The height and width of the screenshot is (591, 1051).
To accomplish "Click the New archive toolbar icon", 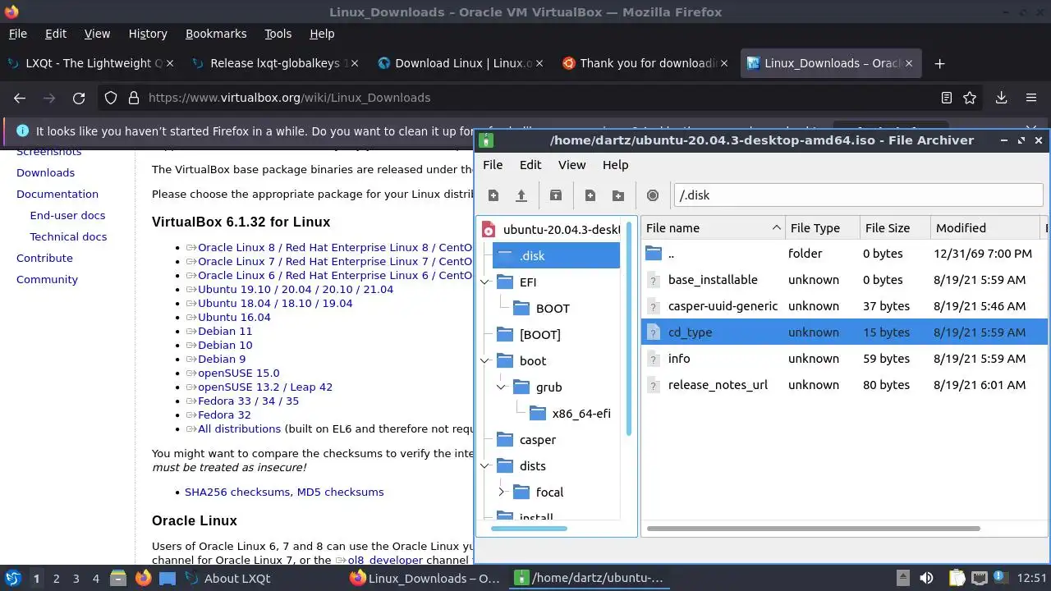I will (x=493, y=195).
